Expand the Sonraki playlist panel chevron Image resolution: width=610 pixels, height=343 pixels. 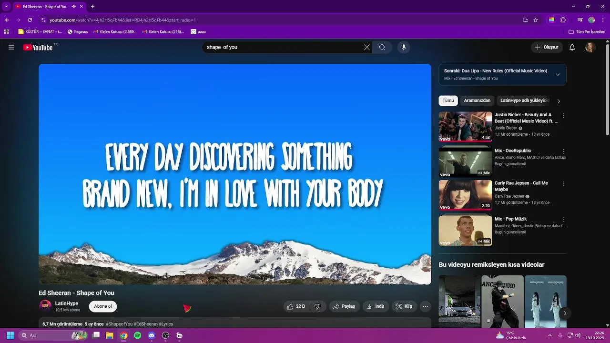pyautogui.click(x=558, y=75)
